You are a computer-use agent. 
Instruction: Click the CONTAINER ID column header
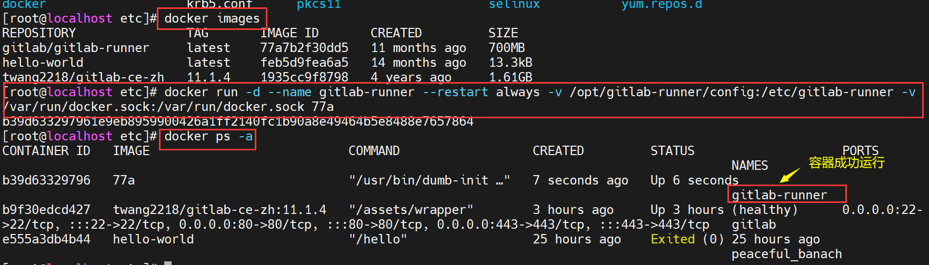46,151
